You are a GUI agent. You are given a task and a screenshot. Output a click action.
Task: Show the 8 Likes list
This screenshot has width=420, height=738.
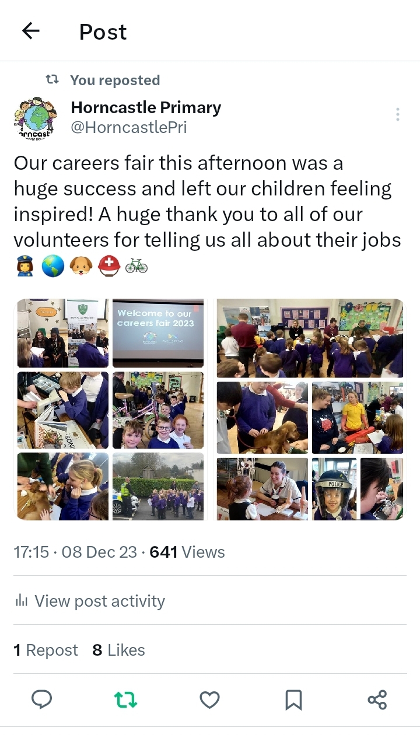(118, 650)
